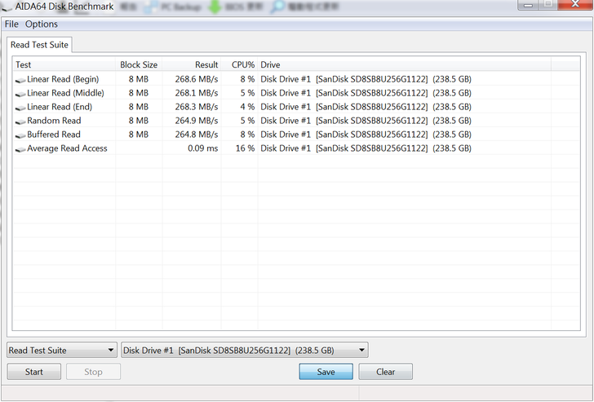This screenshot has width=594, height=402.
Task: Click the Start button
Action: click(x=33, y=372)
